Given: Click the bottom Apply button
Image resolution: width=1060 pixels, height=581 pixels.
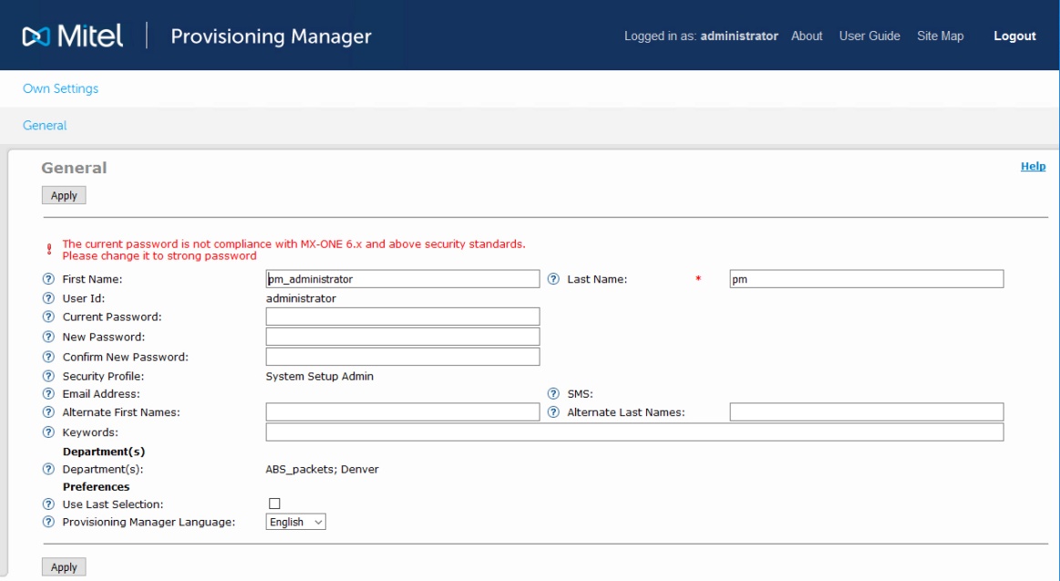Looking at the screenshot, I should coord(64,567).
